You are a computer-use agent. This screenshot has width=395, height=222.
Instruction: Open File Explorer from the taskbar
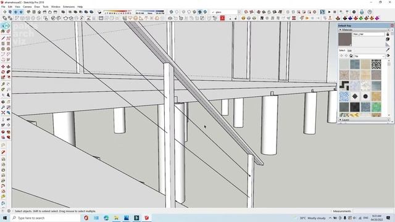[x=116, y=218]
